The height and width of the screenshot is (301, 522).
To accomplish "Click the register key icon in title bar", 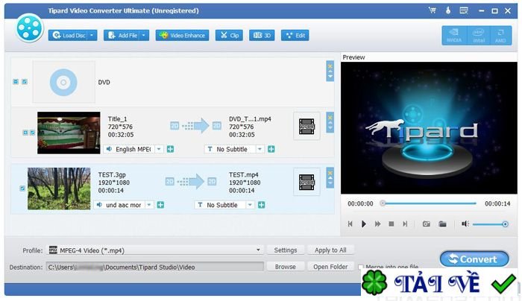I will click(448, 10).
